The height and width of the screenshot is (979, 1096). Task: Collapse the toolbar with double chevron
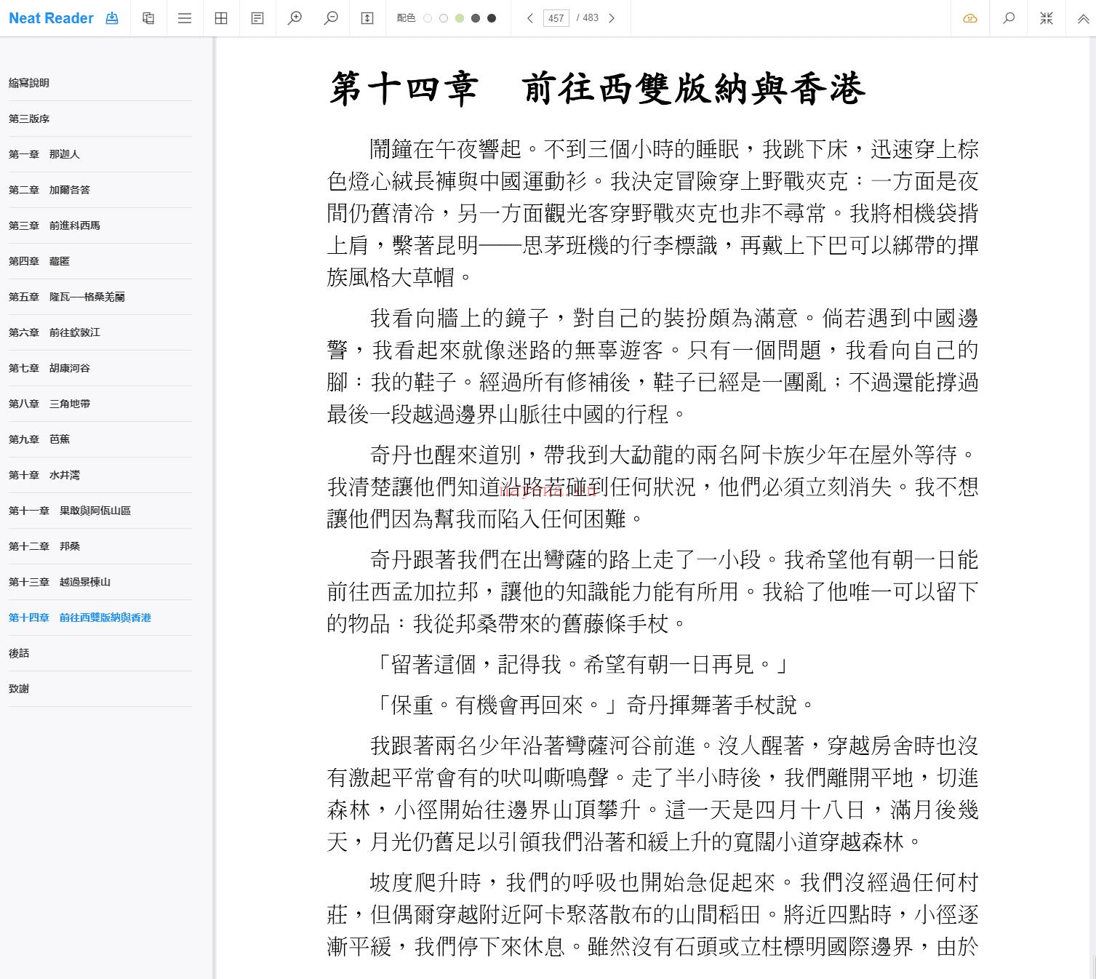point(1083,19)
